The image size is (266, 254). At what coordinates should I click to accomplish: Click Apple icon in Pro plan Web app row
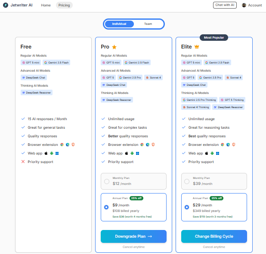(x=127, y=153)
